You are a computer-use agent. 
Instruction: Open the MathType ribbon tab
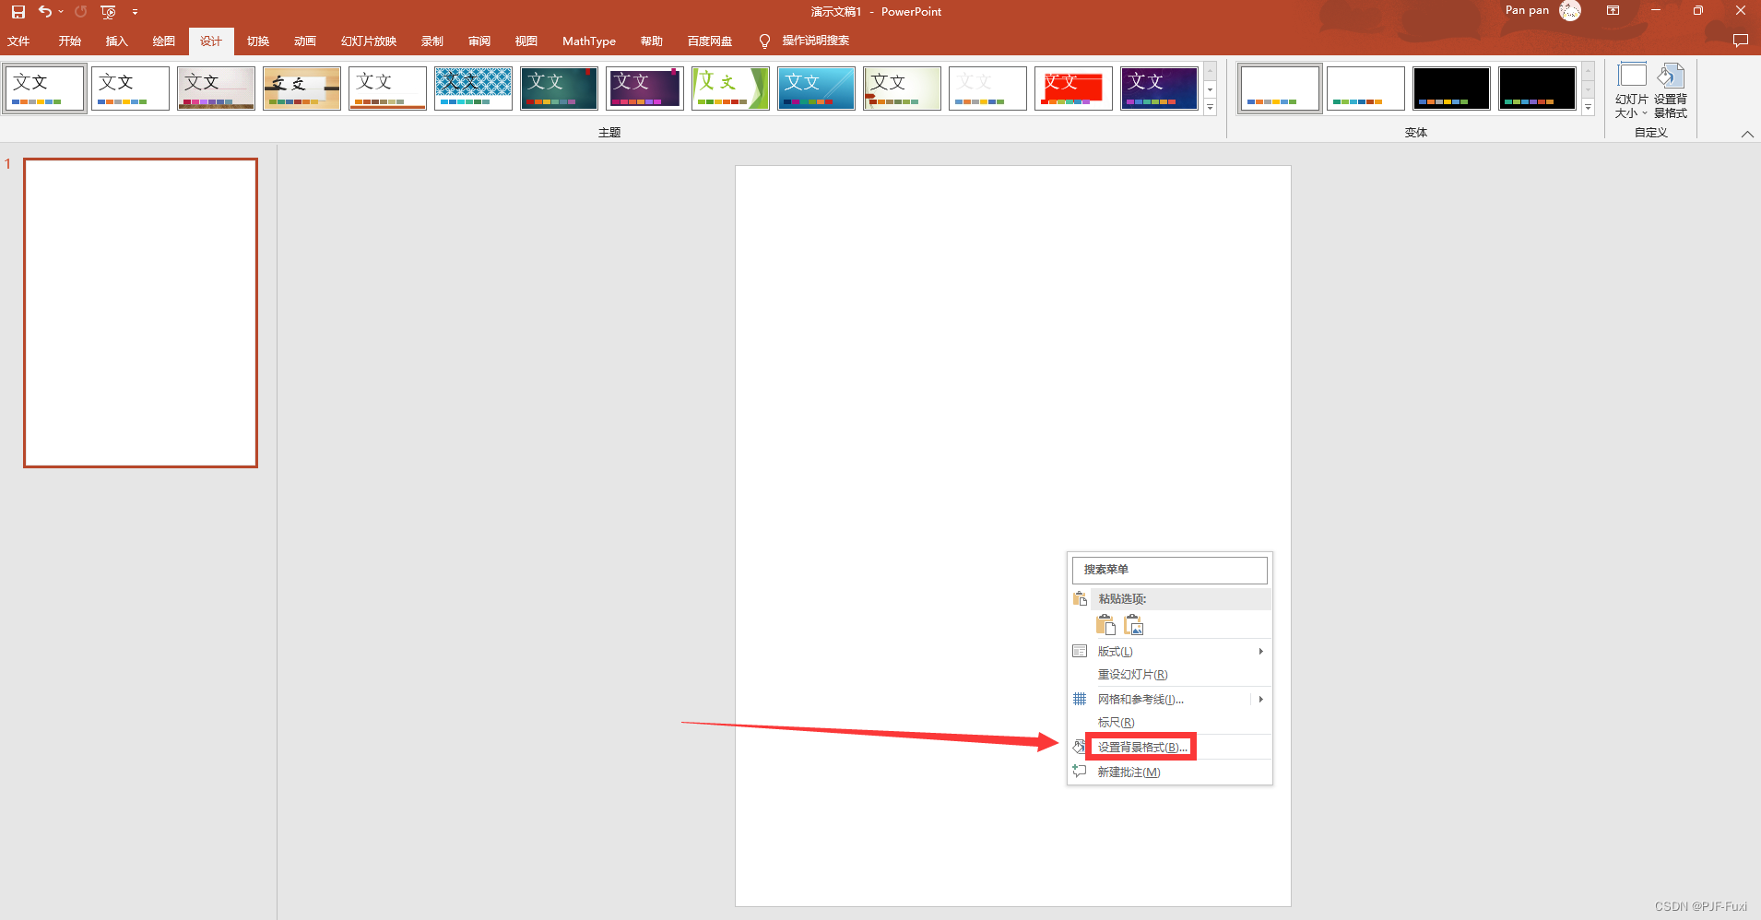(x=589, y=41)
